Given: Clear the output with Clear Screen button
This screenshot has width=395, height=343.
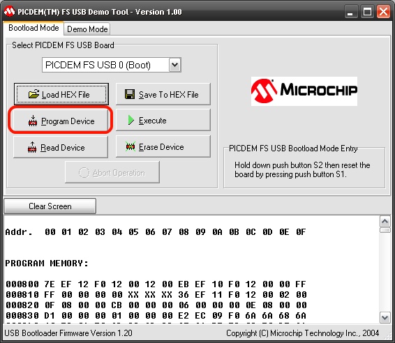Looking at the screenshot, I should click(x=50, y=206).
